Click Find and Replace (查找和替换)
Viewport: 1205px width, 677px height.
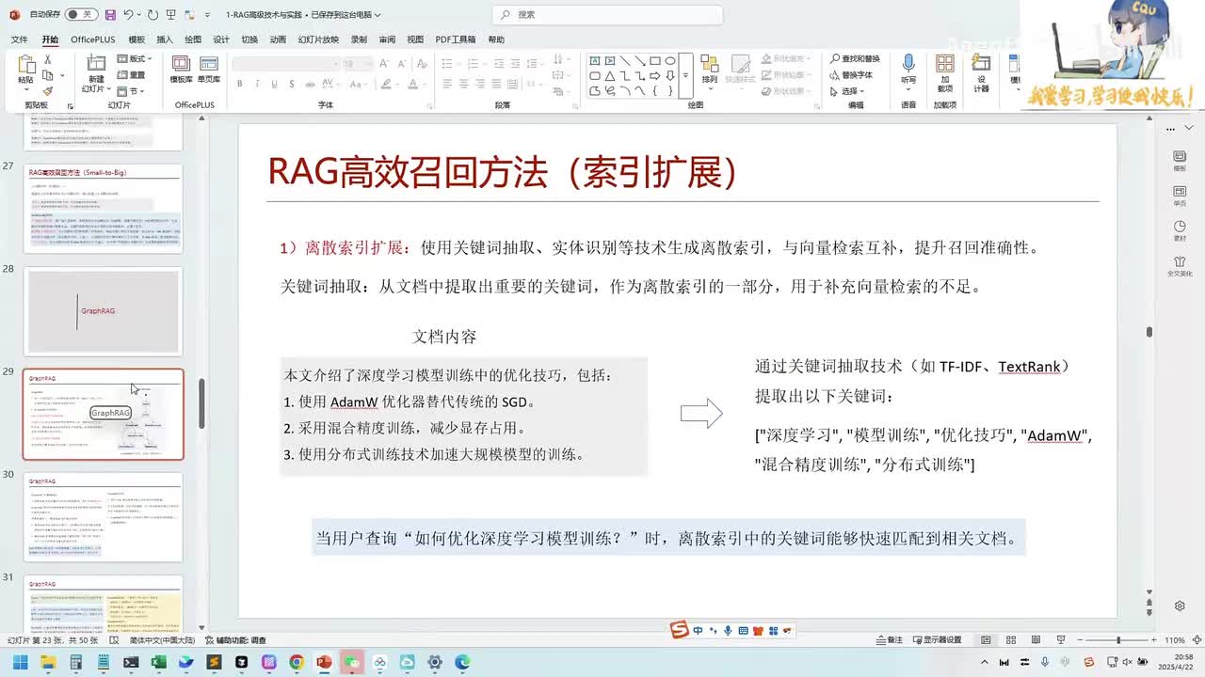point(855,59)
